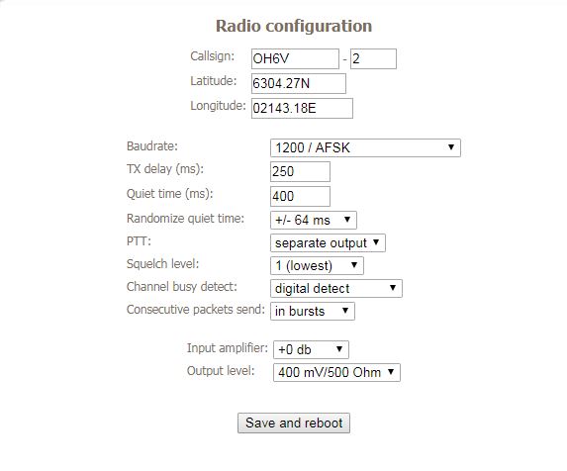Screen dimensions: 567x471
Task: Click the Channel busy detect label
Action: (x=182, y=287)
